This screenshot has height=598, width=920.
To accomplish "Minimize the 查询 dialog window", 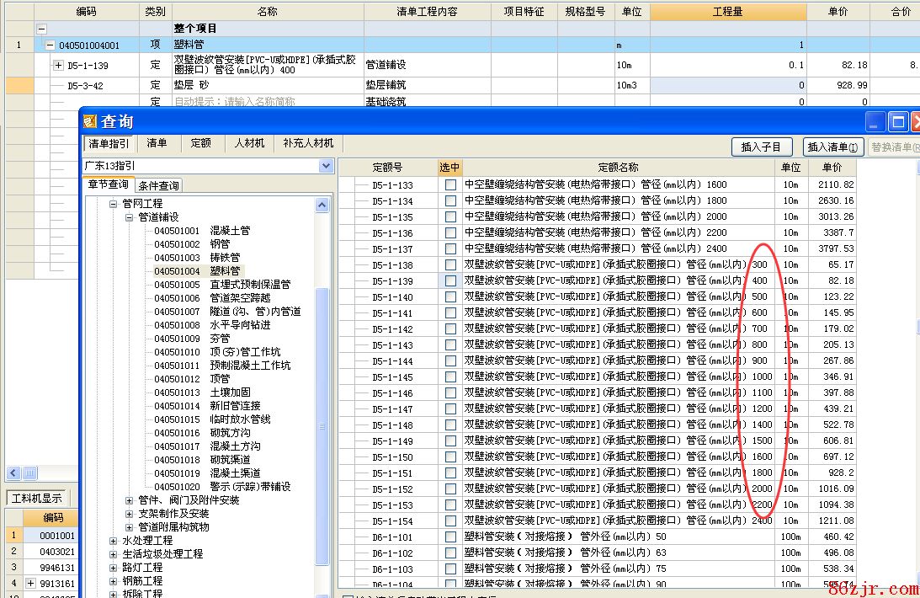I will [x=876, y=121].
